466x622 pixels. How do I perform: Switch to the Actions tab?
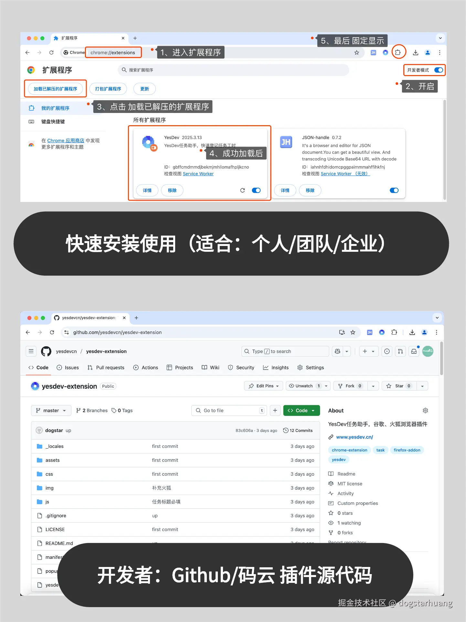click(146, 368)
